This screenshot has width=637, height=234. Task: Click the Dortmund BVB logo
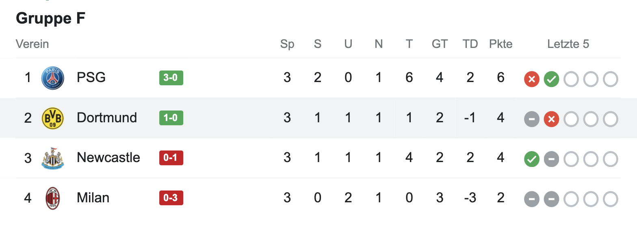pyautogui.click(x=53, y=118)
